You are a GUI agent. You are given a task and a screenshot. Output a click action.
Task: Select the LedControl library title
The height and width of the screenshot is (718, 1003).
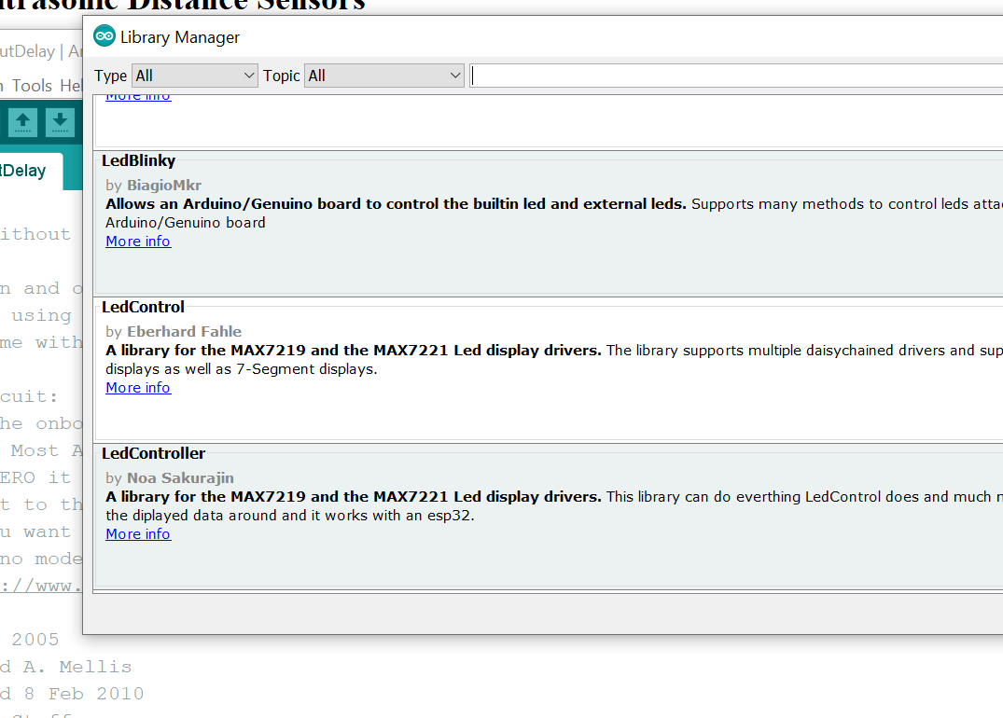[x=144, y=307]
